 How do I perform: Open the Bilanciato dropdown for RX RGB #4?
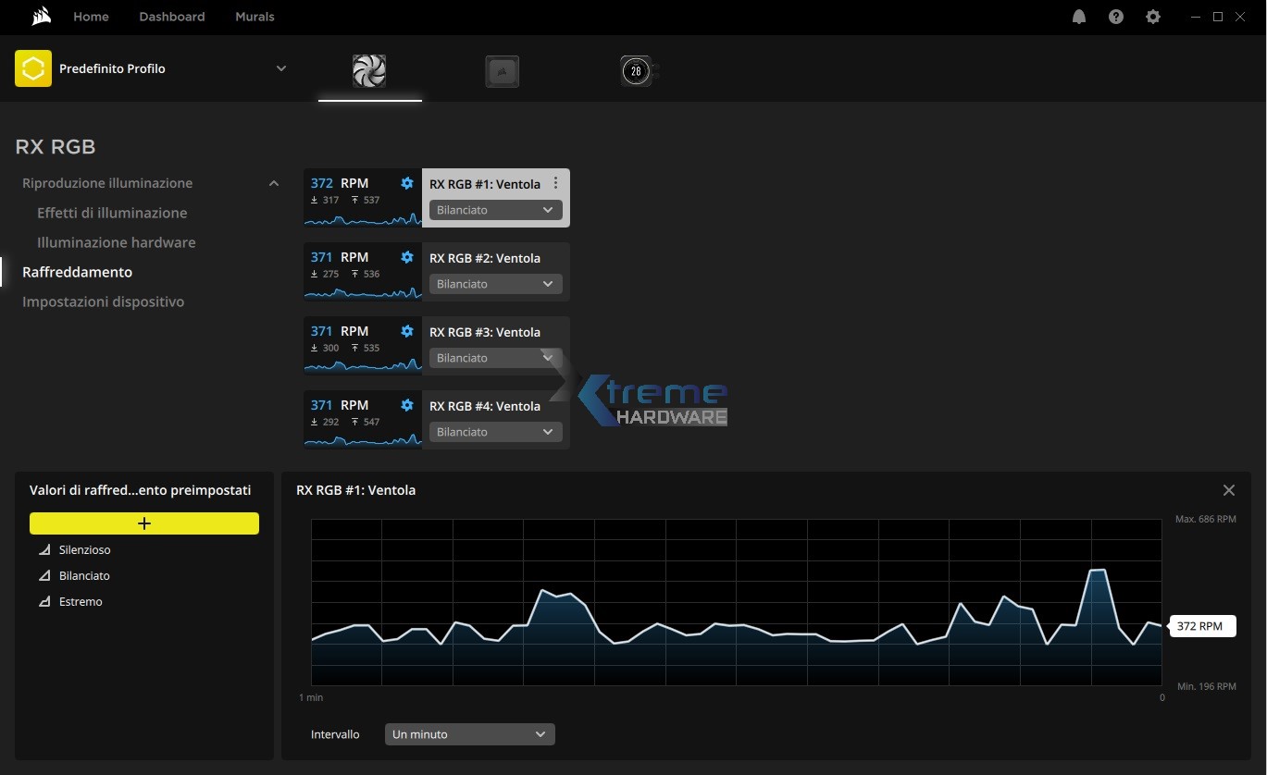pos(495,432)
